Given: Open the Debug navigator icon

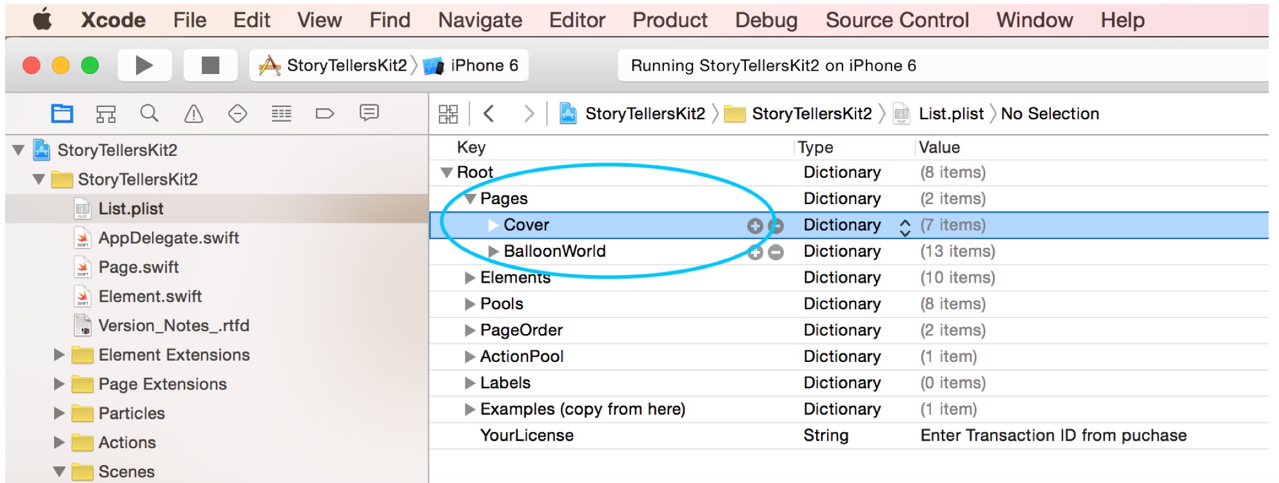Looking at the screenshot, I should coord(281,114).
